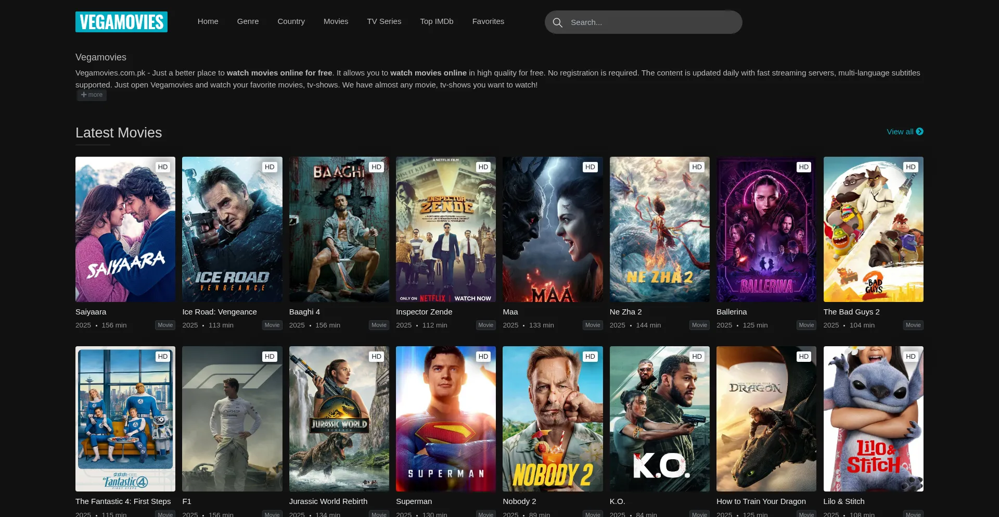Click the Vegamovies logo
Viewport: 999px width, 517px height.
121,22
